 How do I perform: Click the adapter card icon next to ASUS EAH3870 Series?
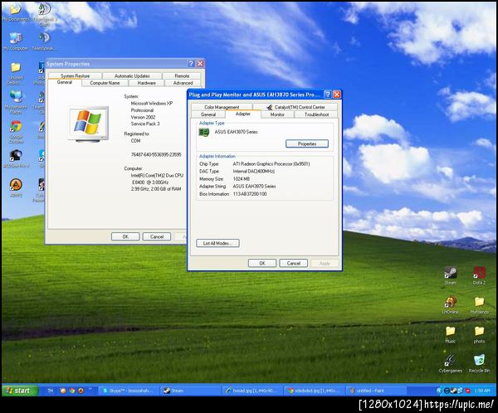204,132
